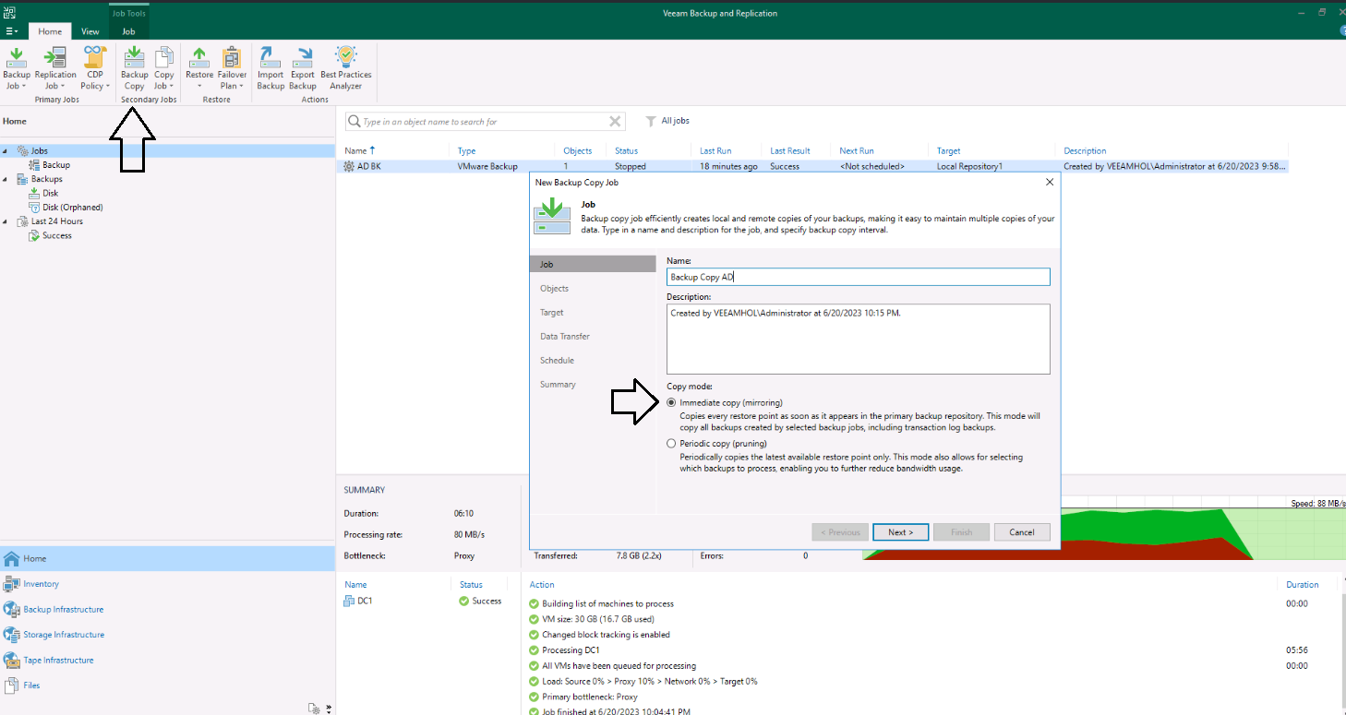Image resolution: width=1346 pixels, height=715 pixels.
Task: Collapse the Backups tree node
Action: [6, 180]
